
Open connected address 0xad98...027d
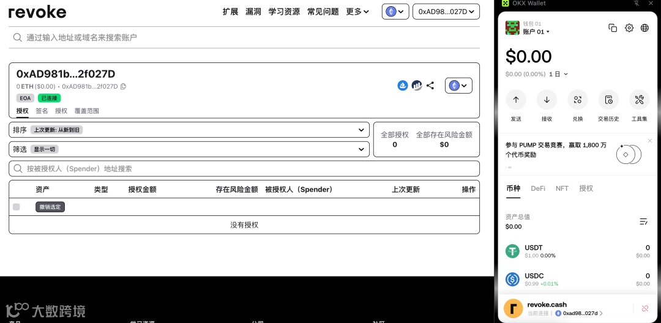[579, 313]
